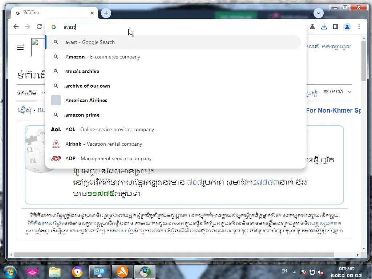Click the Airbnb logo icon in suggestions

coord(56,144)
